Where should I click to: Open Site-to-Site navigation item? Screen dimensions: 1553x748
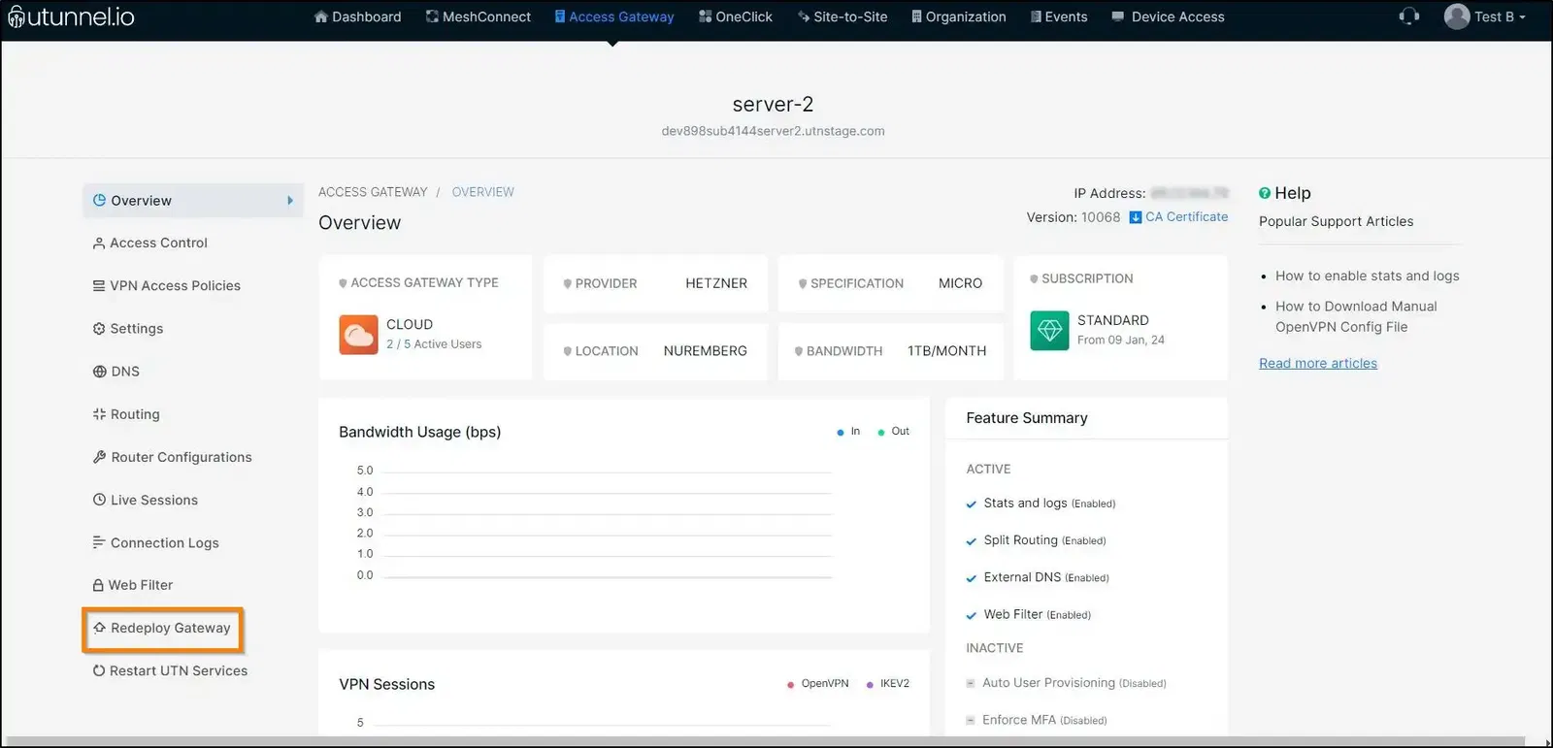click(843, 16)
